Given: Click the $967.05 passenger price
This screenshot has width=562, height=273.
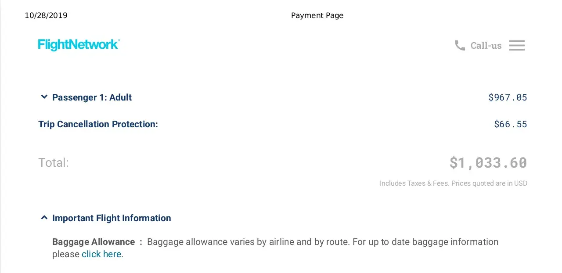Looking at the screenshot, I should pyautogui.click(x=508, y=97).
